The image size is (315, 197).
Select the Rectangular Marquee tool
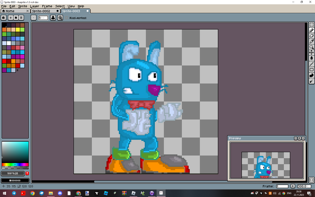tap(311, 24)
